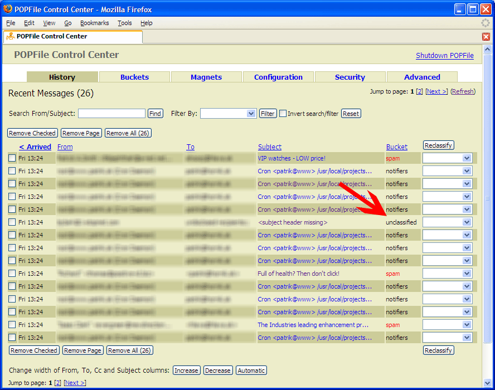Switch to the Buckets tab
Viewport: 495px width, 390px height.
pyautogui.click(x=134, y=77)
